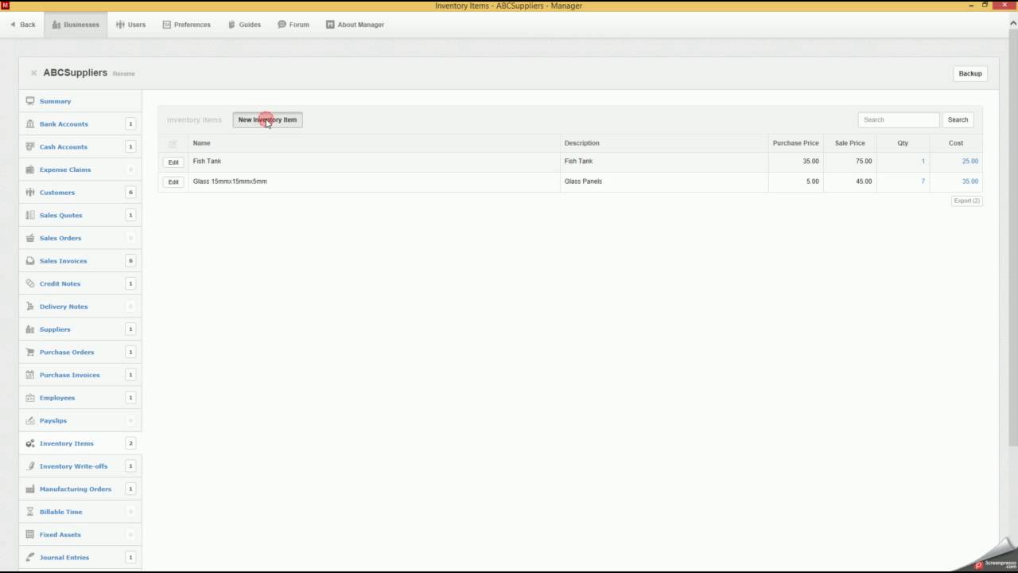Click the Manufacturing Orders factory icon
Viewport: 1018px width, 573px height.
click(30, 489)
